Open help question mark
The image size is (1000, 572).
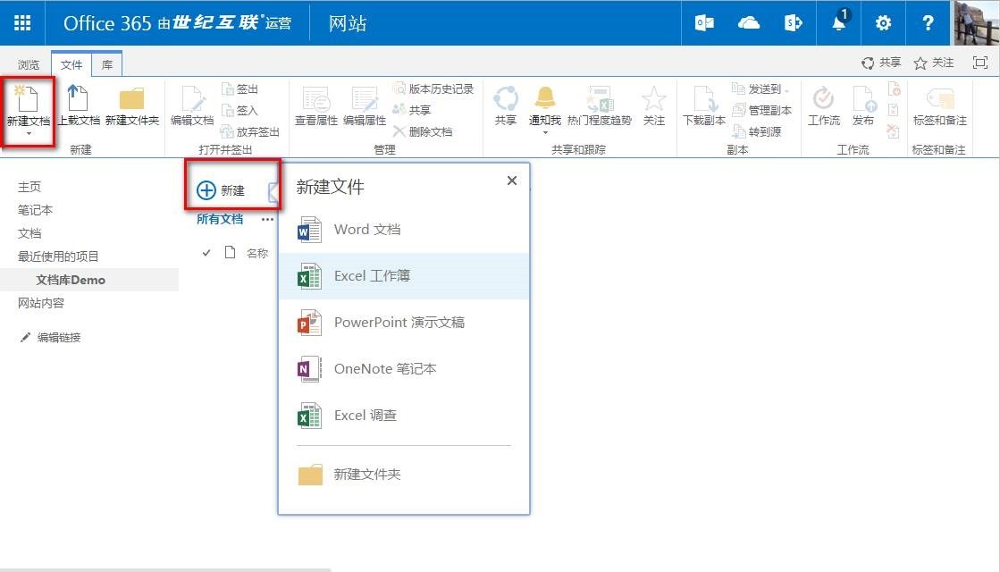click(928, 23)
